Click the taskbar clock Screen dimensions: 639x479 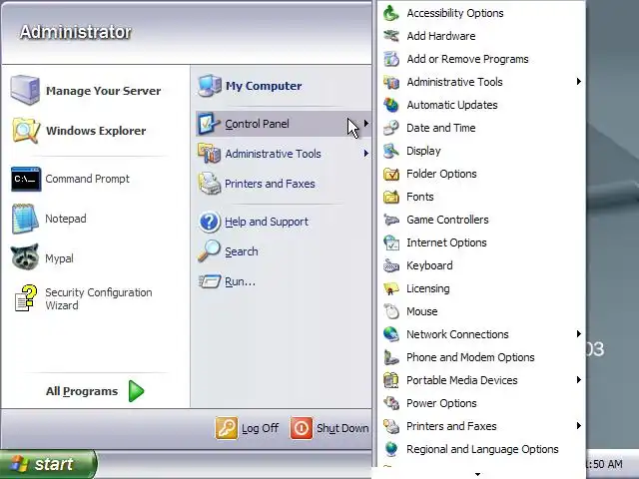point(605,464)
